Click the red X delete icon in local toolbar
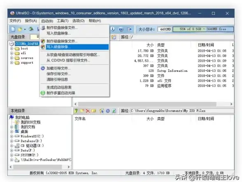242x182 pixels. click(88, 111)
